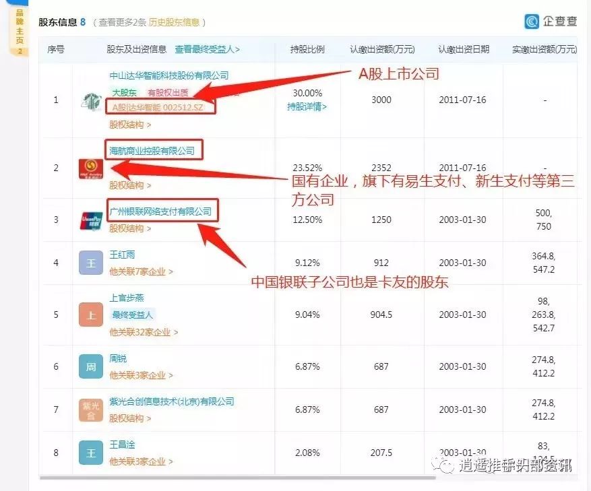591x491 pixels.
Task: Expand 他关联3家企业 for 周锐
Action: pos(141,375)
